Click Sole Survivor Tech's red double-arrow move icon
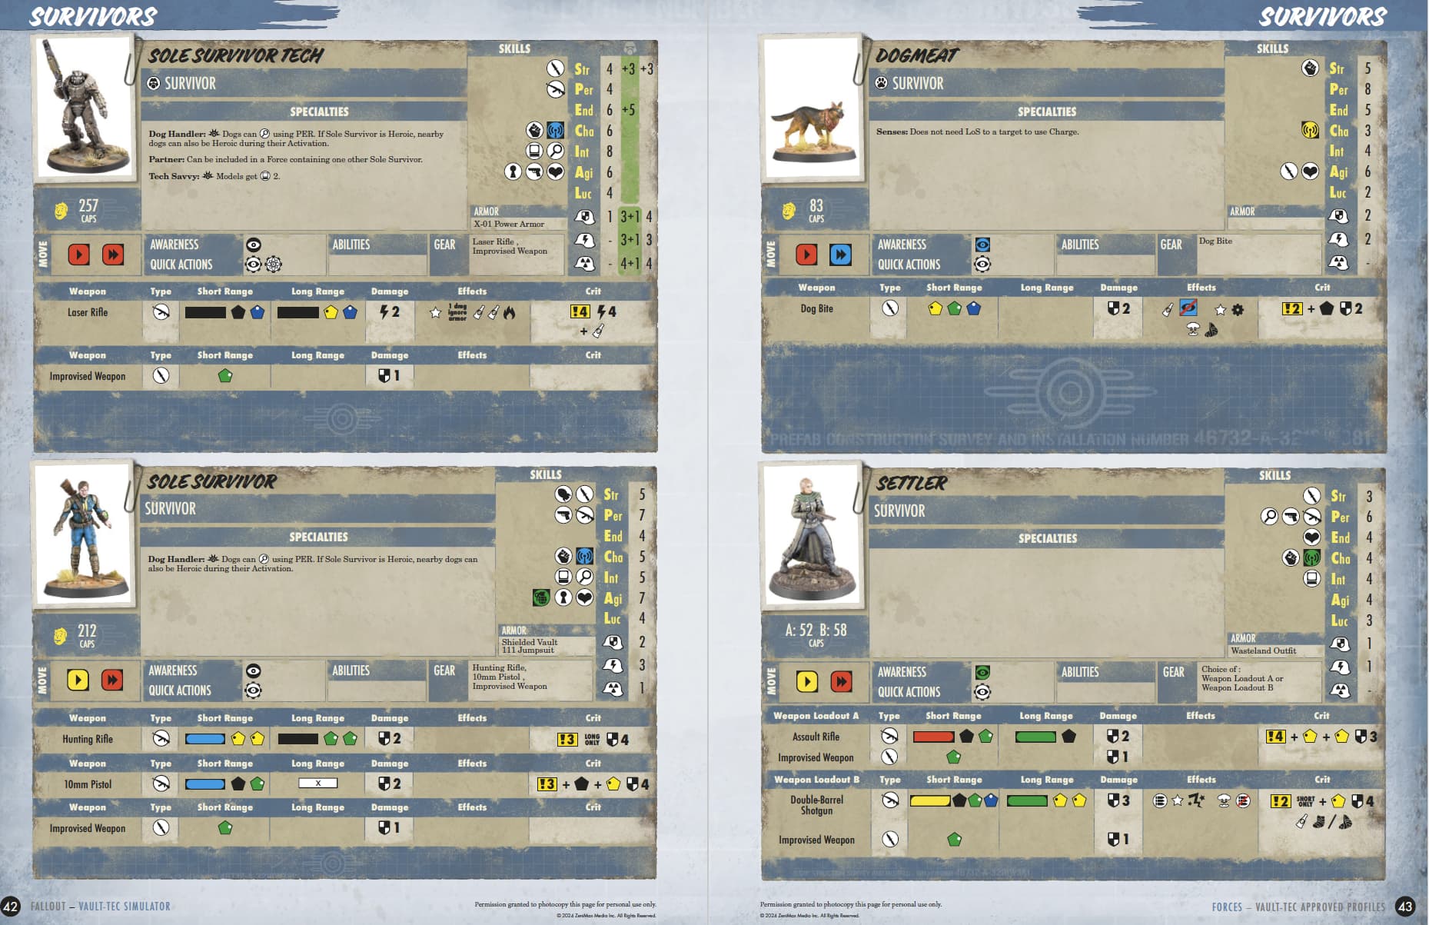Screen dimensions: 1429x925 [x=113, y=255]
